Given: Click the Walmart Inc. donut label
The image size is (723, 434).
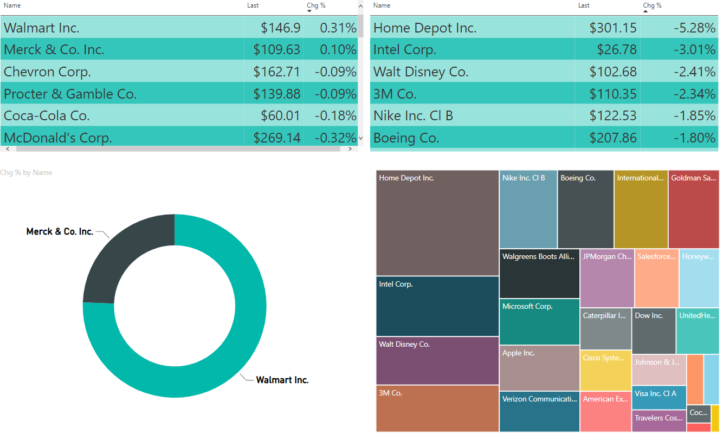Looking at the screenshot, I should pyautogui.click(x=282, y=380).
